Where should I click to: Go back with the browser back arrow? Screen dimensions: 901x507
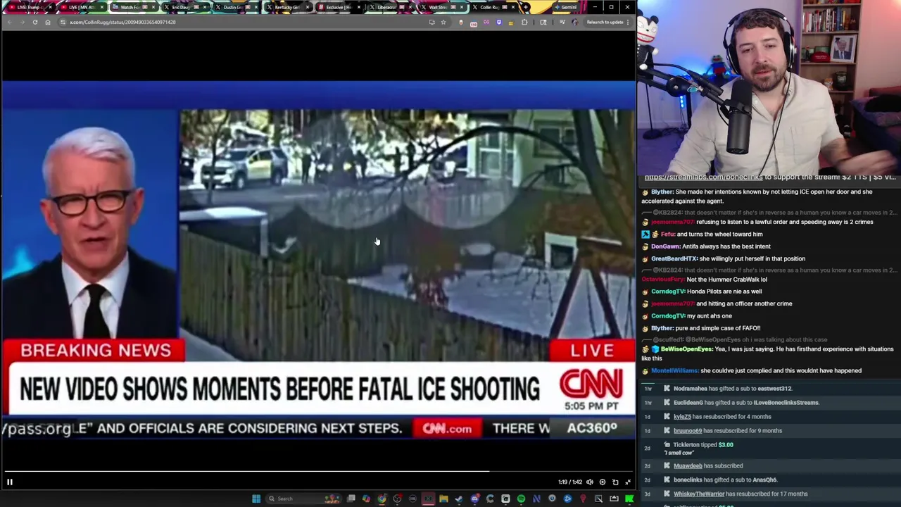[9, 22]
